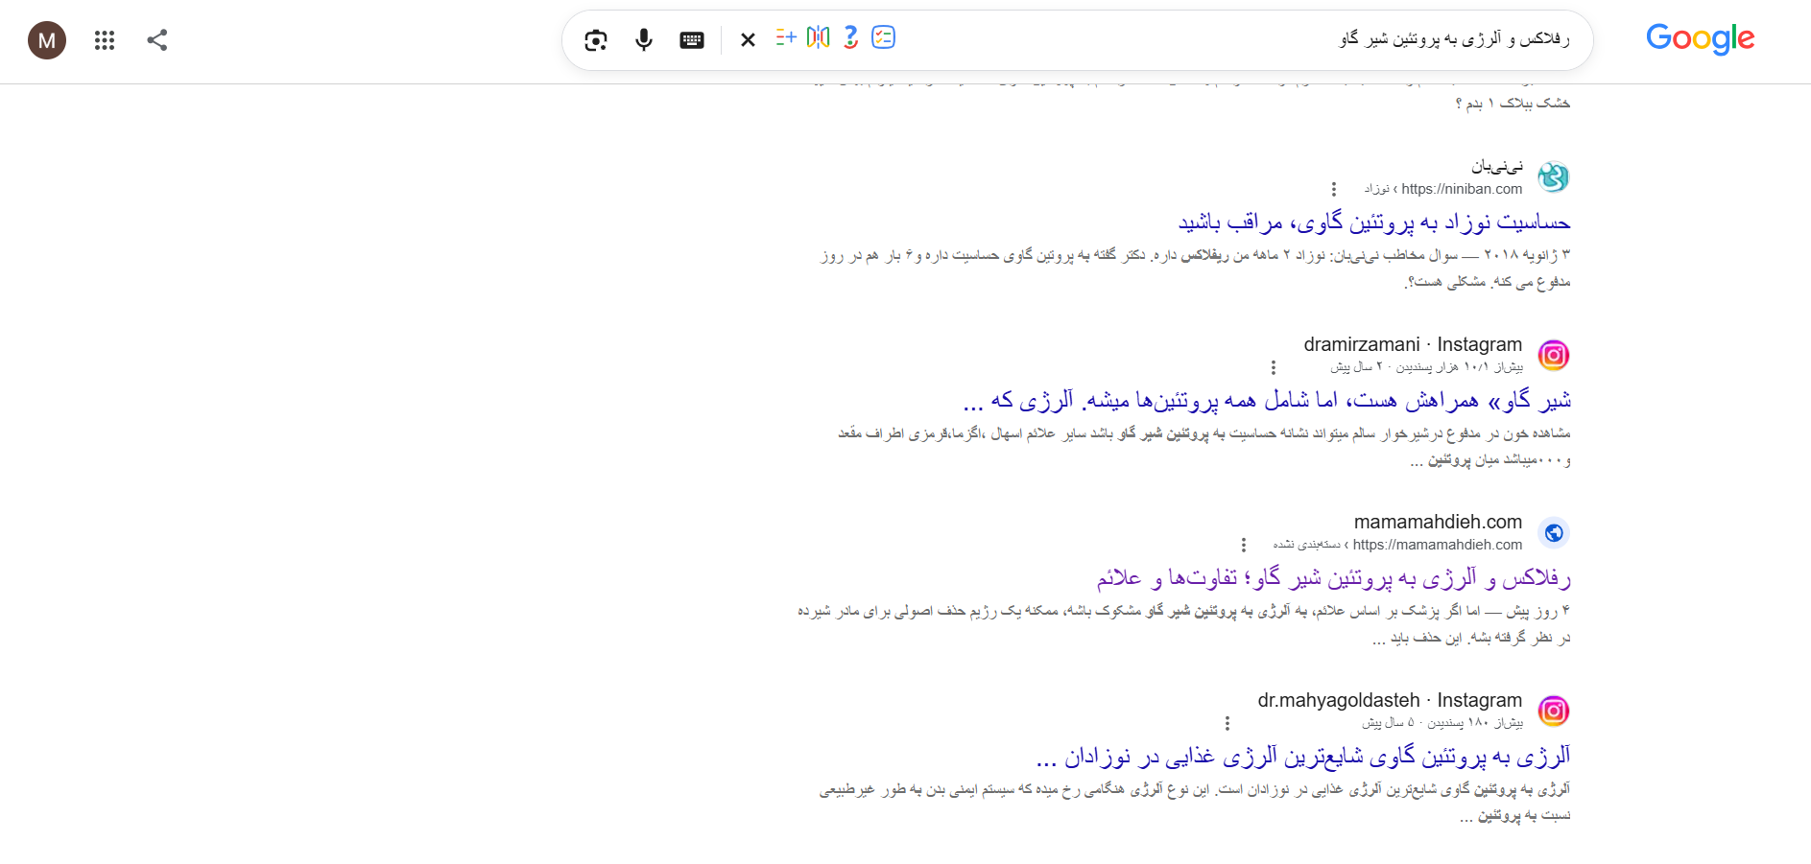The width and height of the screenshot is (1811, 864).
Task: Click Instagram icon beside dr.mahyagoldasteh result
Action: (x=1553, y=711)
